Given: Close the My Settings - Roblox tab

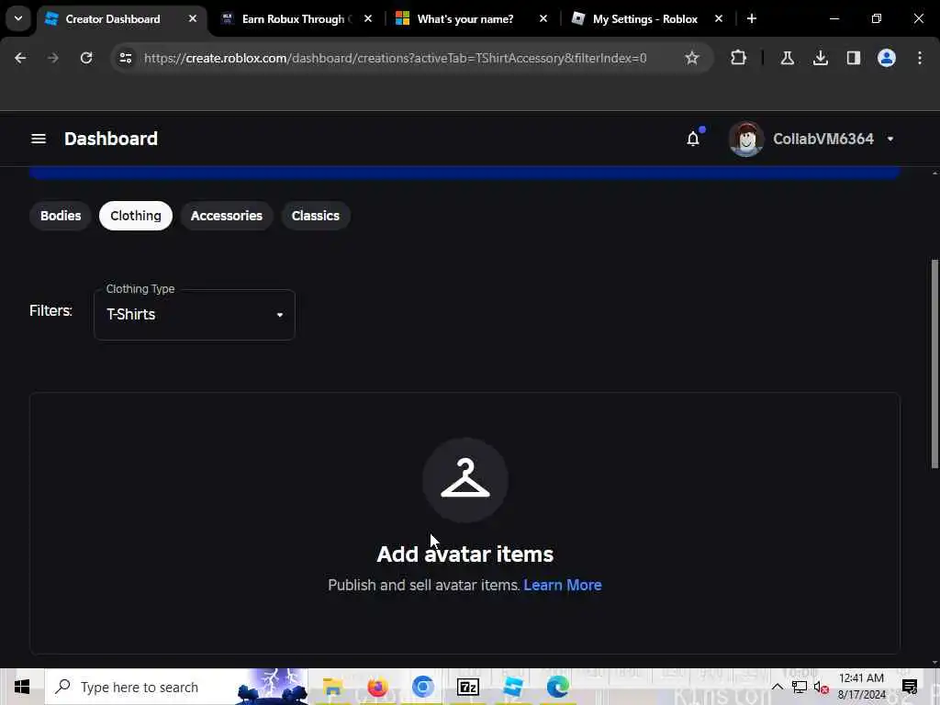Looking at the screenshot, I should click(x=718, y=18).
